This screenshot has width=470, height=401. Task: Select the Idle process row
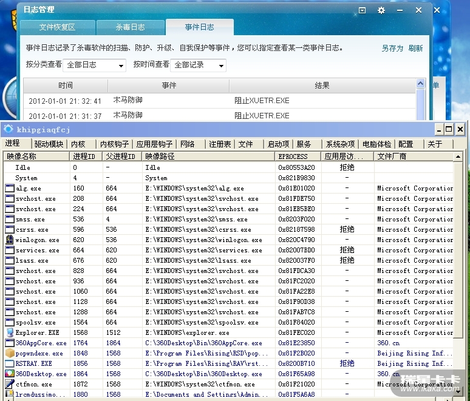point(228,167)
